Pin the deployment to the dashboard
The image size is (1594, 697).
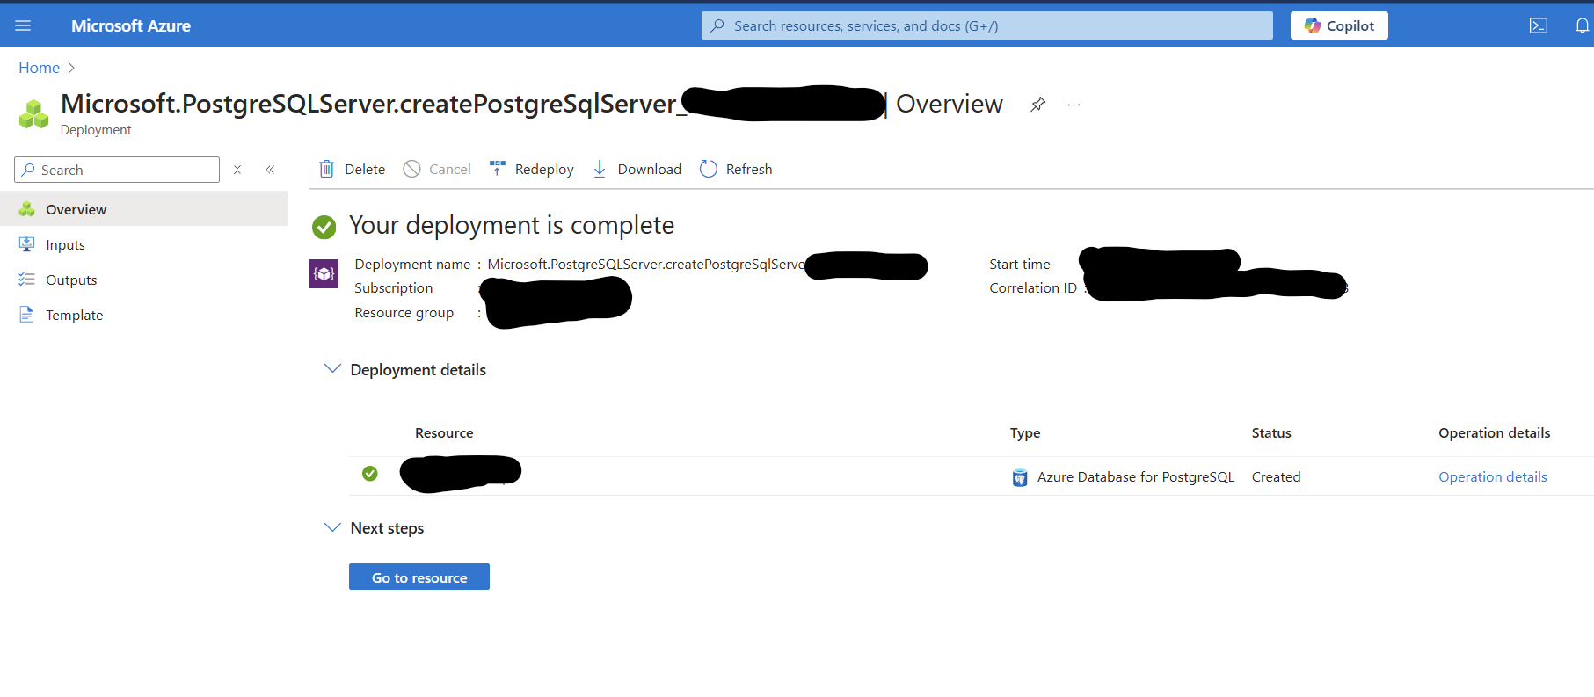click(1038, 105)
